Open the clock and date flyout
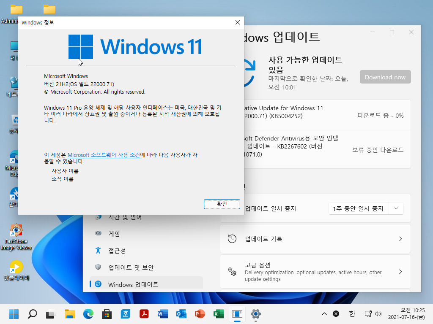The width and height of the screenshot is (433, 324). pyautogui.click(x=406, y=314)
